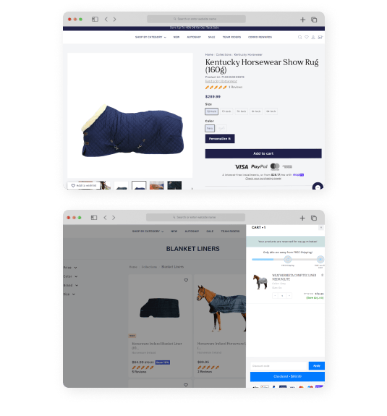Expand the Brand filter

coord(71,285)
